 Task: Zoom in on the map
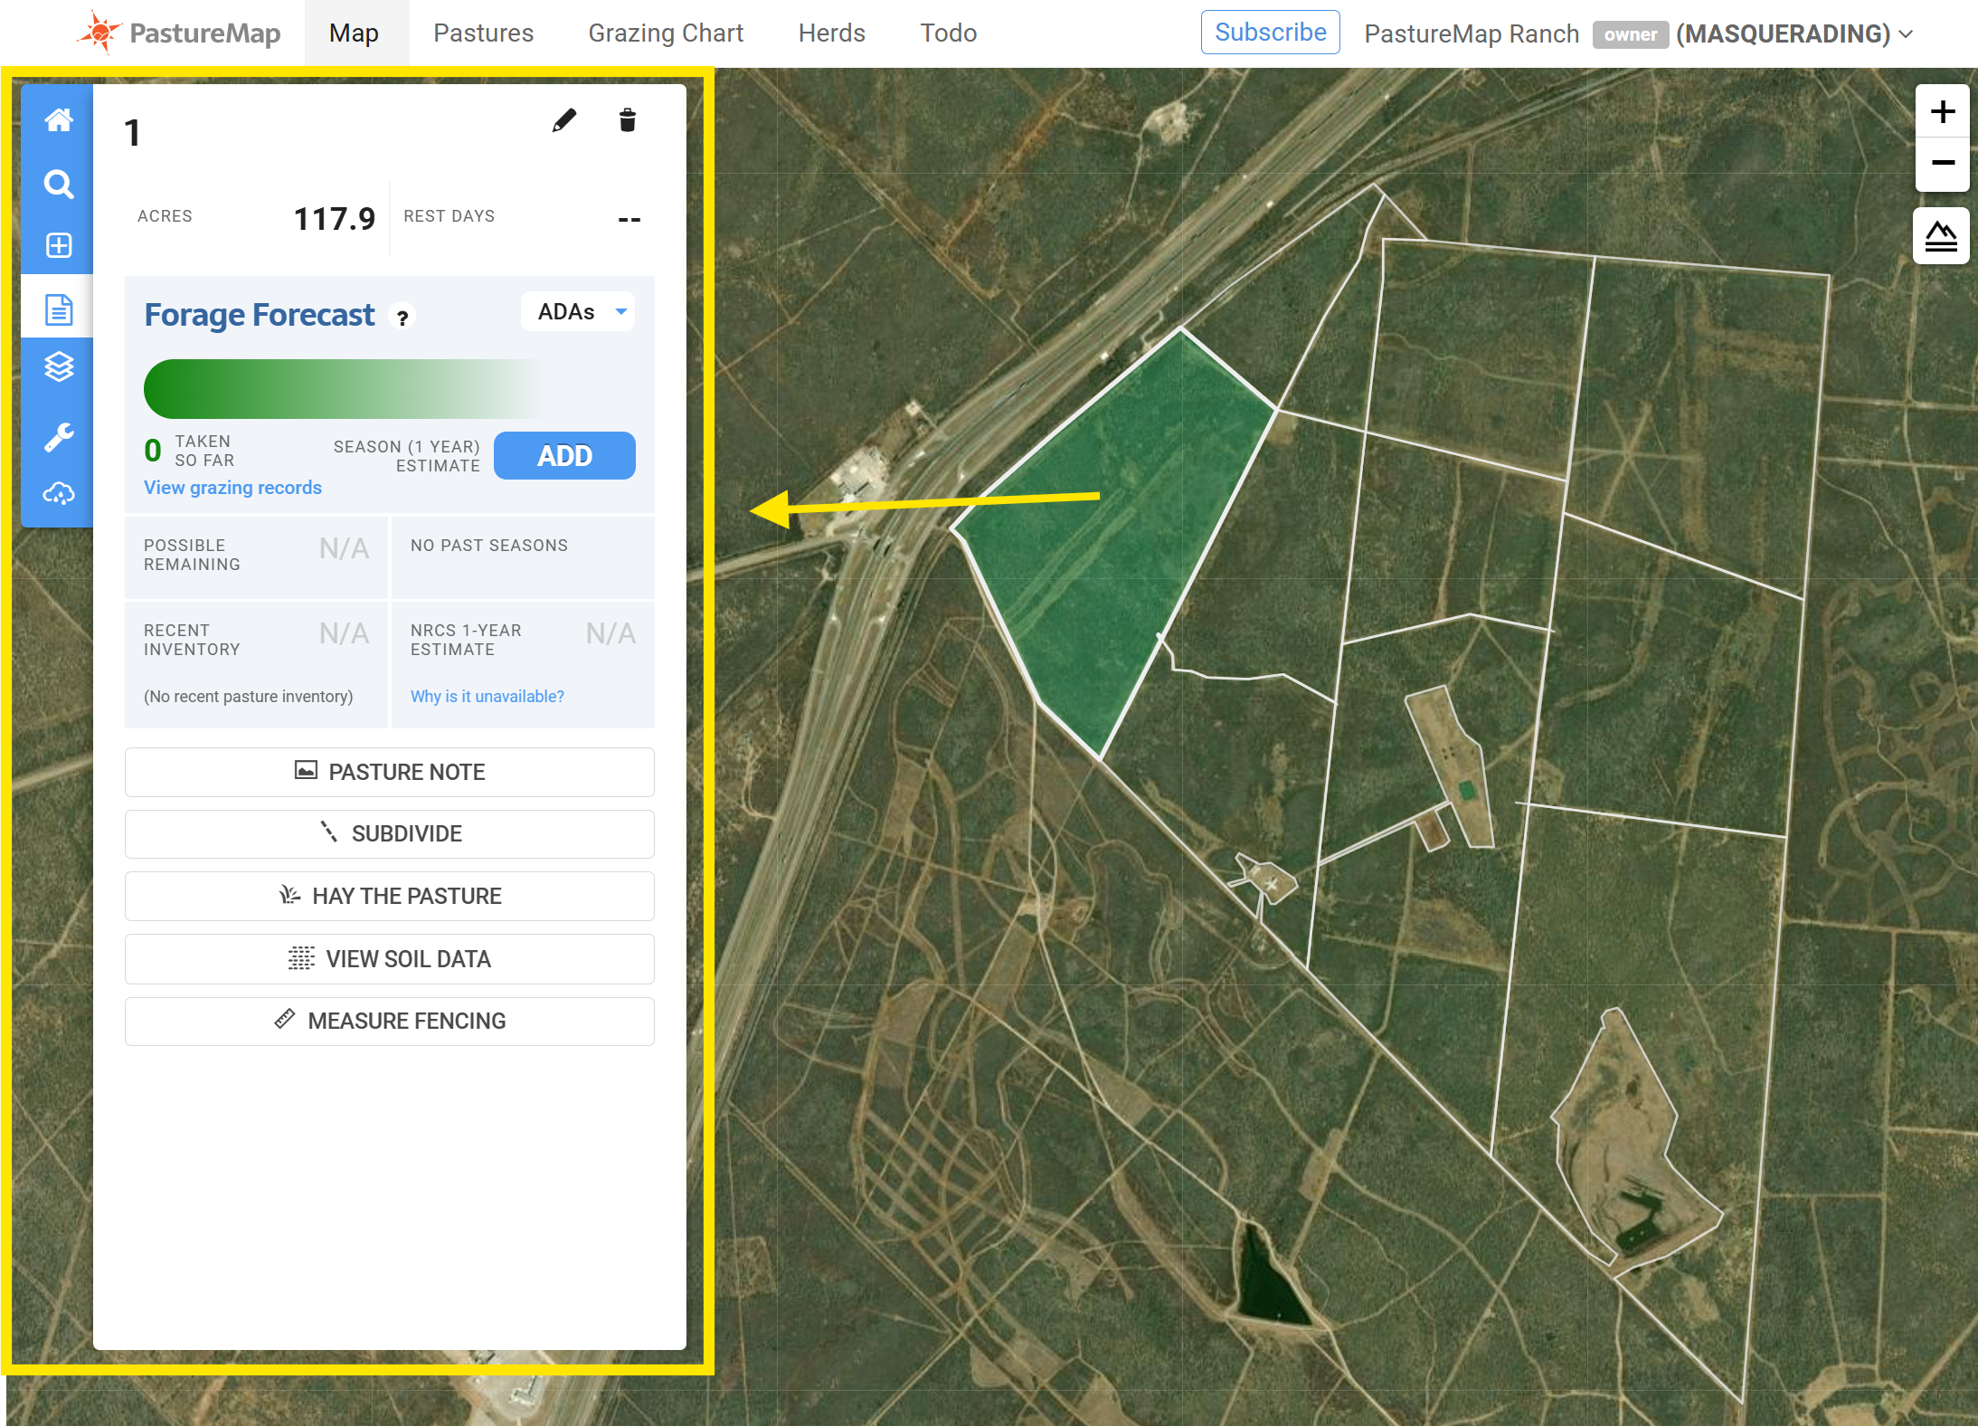click(x=1943, y=111)
